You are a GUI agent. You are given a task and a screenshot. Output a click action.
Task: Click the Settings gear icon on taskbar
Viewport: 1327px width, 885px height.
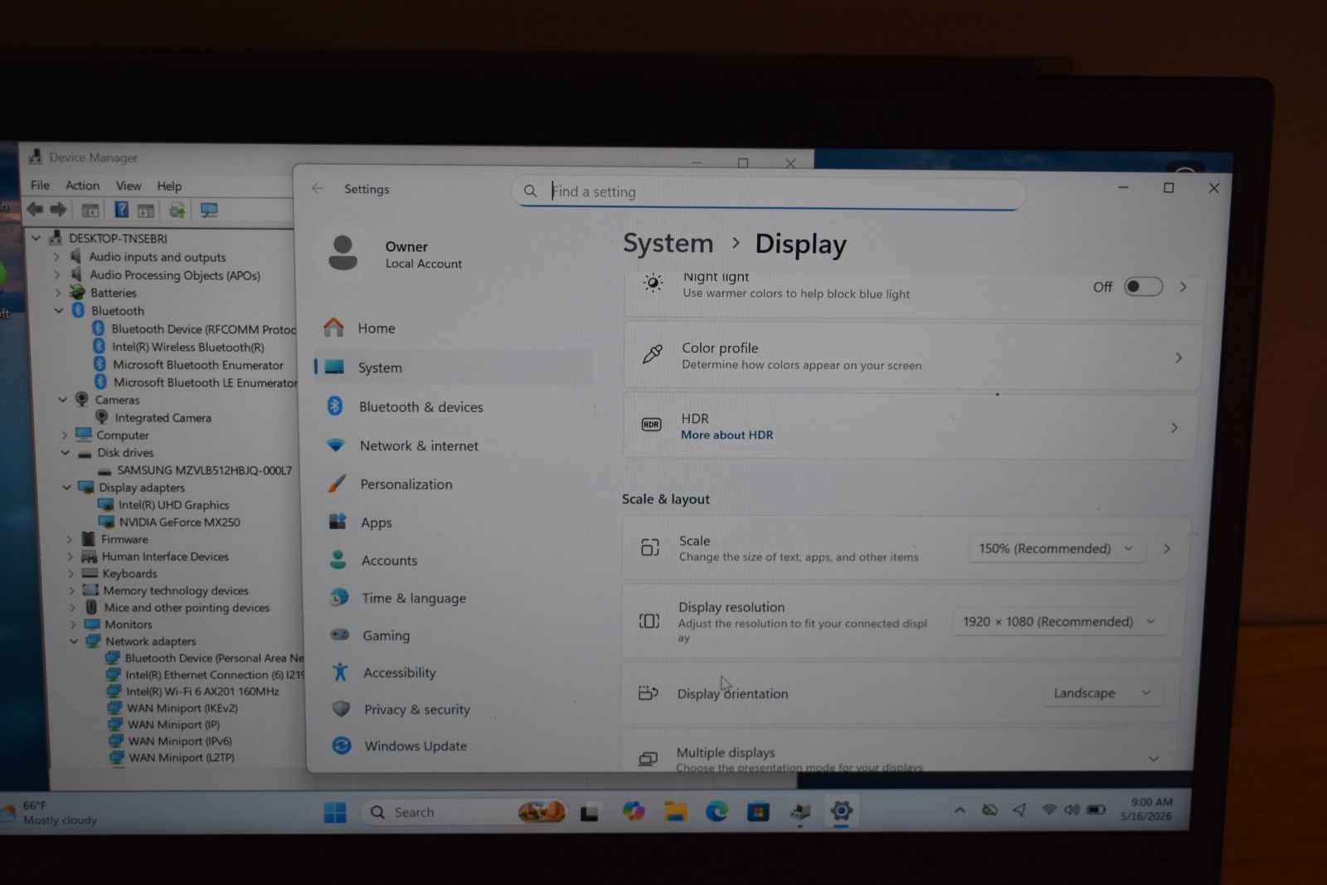(x=841, y=811)
